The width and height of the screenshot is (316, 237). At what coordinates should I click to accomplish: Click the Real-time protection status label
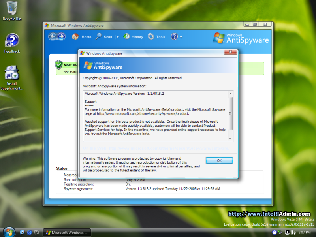tap(79, 184)
